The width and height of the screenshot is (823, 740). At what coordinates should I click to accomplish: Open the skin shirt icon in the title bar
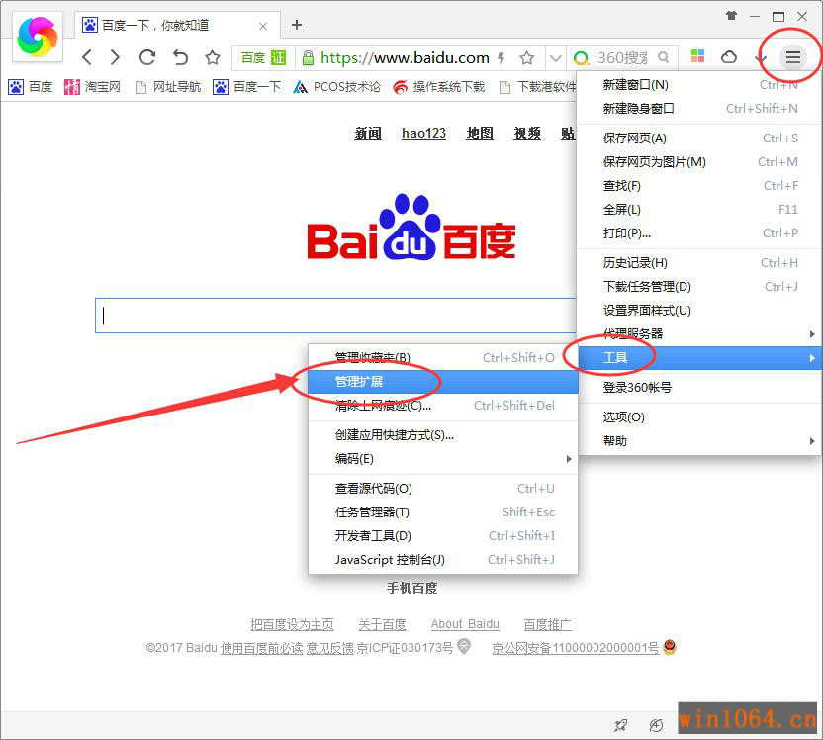coord(731,16)
